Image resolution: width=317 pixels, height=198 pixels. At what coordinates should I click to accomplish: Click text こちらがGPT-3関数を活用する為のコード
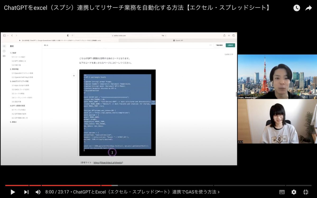(105, 58)
